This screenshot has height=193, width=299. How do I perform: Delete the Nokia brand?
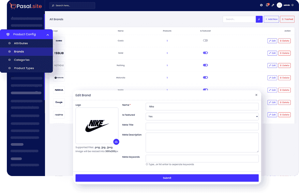[x=284, y=90]
